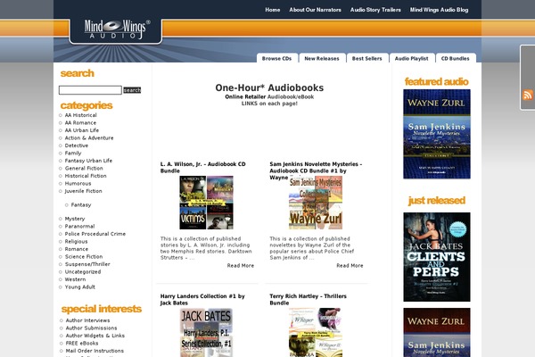Open Fantasy Urban Life category
The image size is (535, 357).
point(88,161)
